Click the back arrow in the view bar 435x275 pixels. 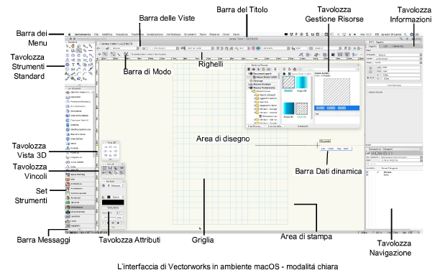click(99, 48)
